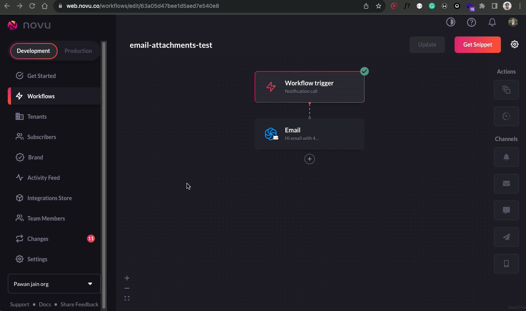This screenshot has height=311, width=526.
Task: Add Push channel phone tile
Action: click(506, 264)
